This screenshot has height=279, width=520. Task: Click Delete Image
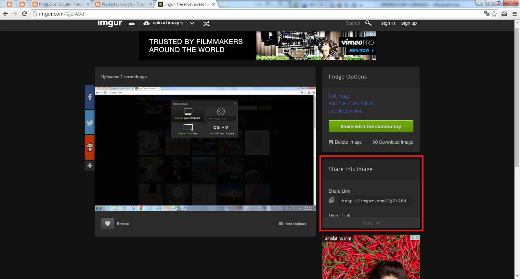pos(345,142)
